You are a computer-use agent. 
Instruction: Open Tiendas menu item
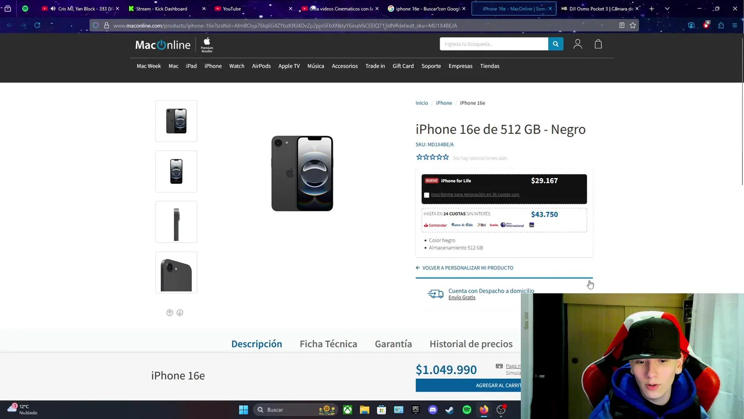click(489, 66)
